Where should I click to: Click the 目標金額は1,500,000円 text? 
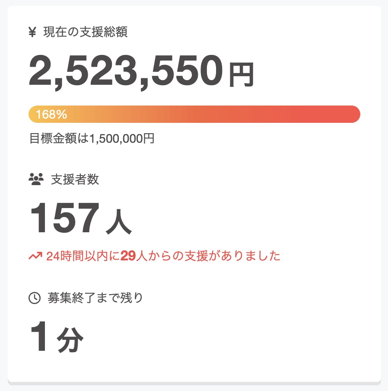click(92, 139)
